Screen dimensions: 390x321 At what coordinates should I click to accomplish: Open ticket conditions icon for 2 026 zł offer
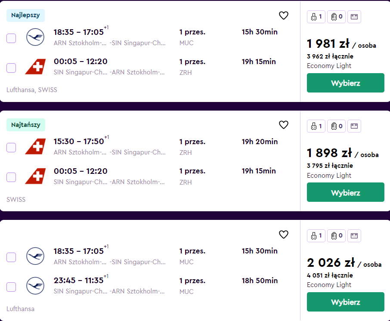click(354, 235)
